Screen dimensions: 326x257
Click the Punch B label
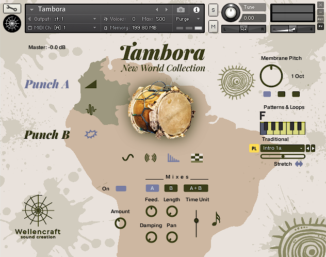[x=47, y=135]
